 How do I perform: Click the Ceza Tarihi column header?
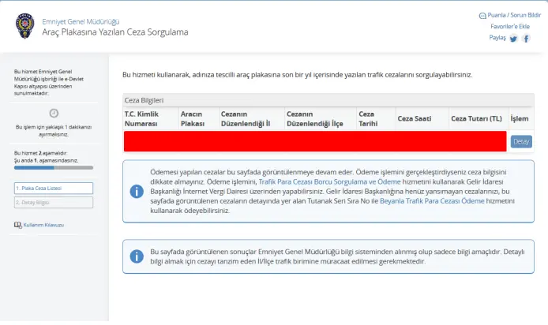366,118
